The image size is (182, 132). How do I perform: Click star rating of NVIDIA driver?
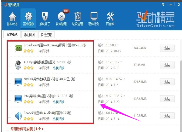coord(28,85)
